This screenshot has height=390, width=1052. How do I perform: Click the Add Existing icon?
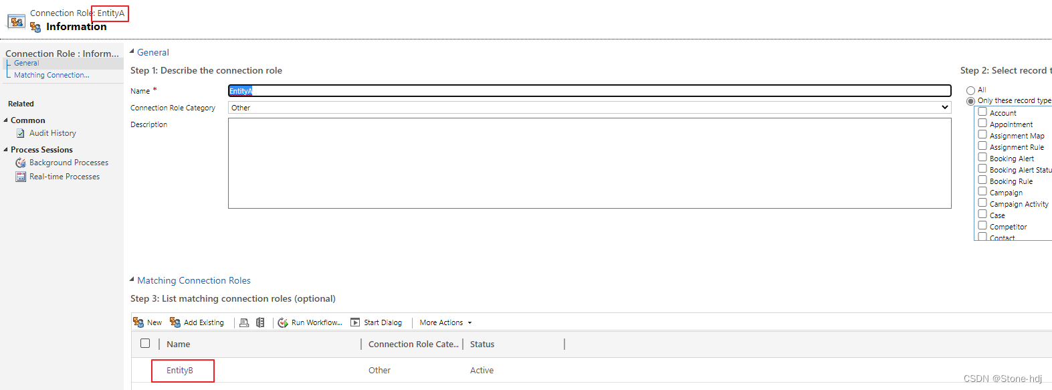pos(175,322)
